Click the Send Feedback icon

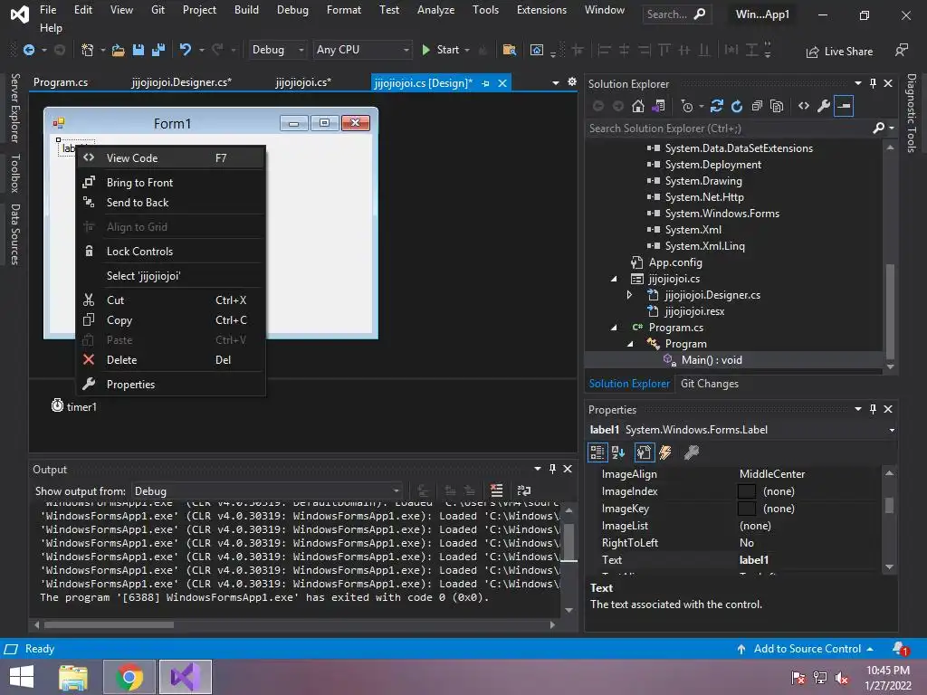(901, 51)
